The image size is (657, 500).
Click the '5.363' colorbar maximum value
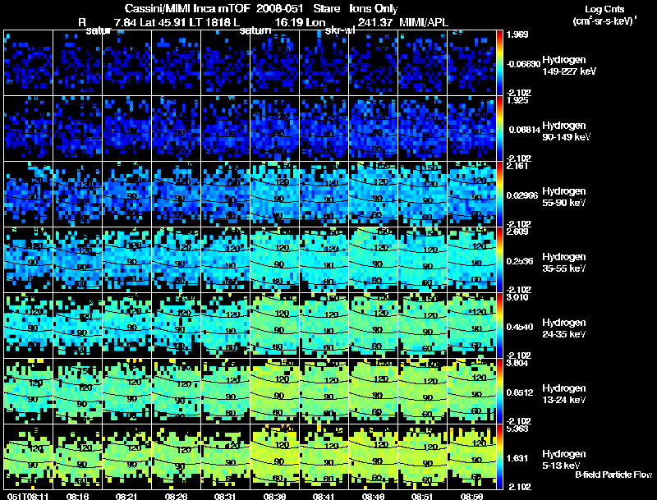[517, 429]
